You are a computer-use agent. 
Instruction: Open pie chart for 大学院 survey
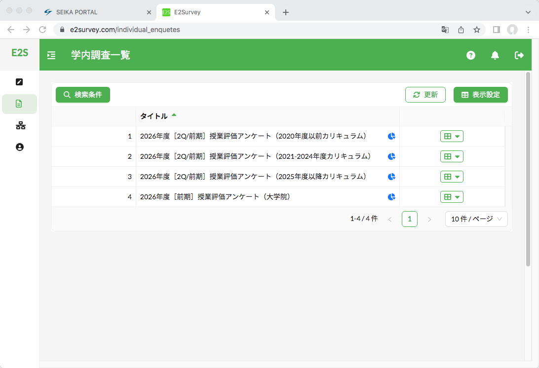click(x=391, y=197)
